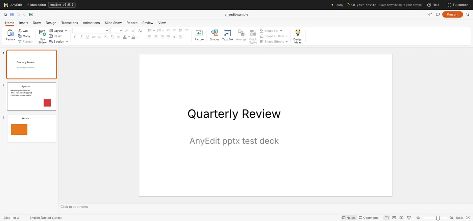Viewport: 473px width, 221px height.
Task: Switch to Slide Sorter view
Action: coord(394,218)
